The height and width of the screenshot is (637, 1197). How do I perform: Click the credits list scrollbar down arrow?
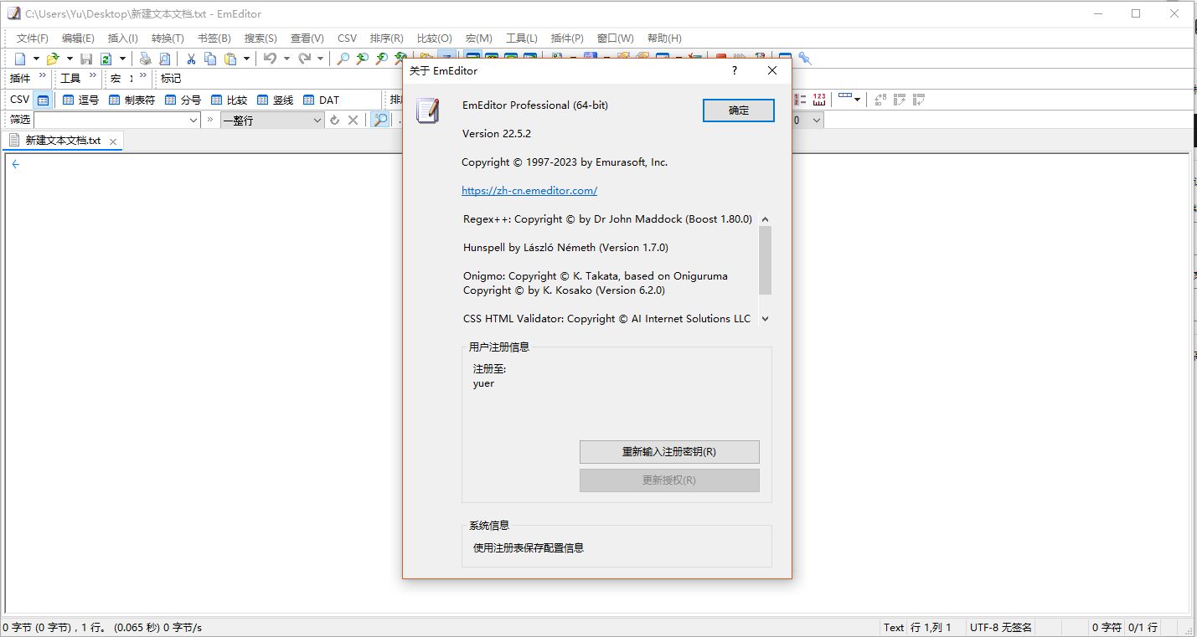pyautogui.click(x=765, y=319)
